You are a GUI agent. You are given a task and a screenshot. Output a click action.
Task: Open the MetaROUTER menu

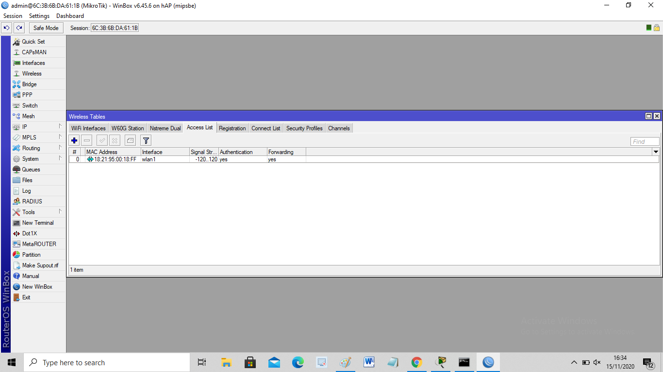38,244
